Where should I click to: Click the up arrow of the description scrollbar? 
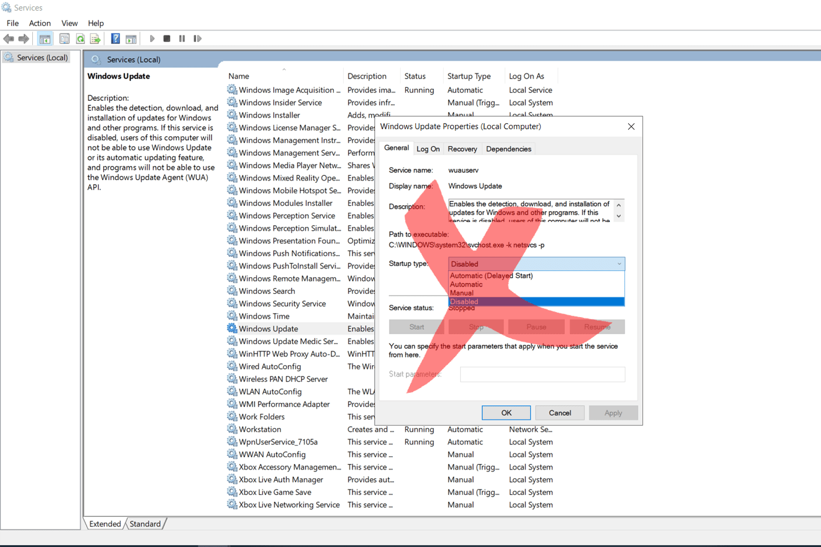(619, 205)
